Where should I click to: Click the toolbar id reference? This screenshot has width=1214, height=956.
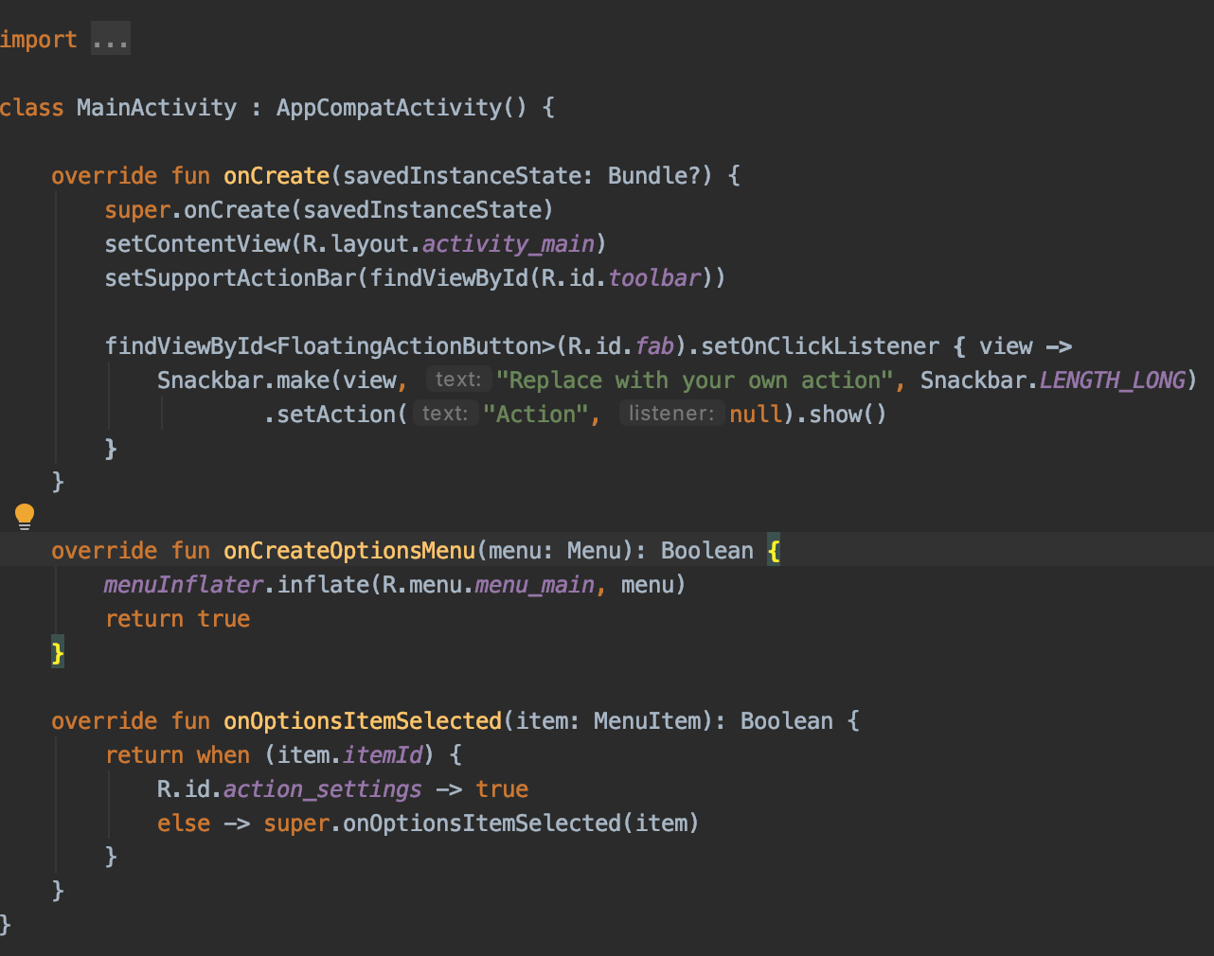tap(653, 277)
